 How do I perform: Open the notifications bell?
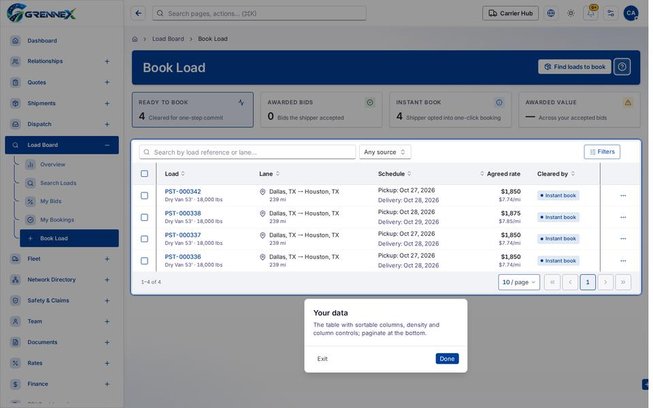(x=590, y=14)
